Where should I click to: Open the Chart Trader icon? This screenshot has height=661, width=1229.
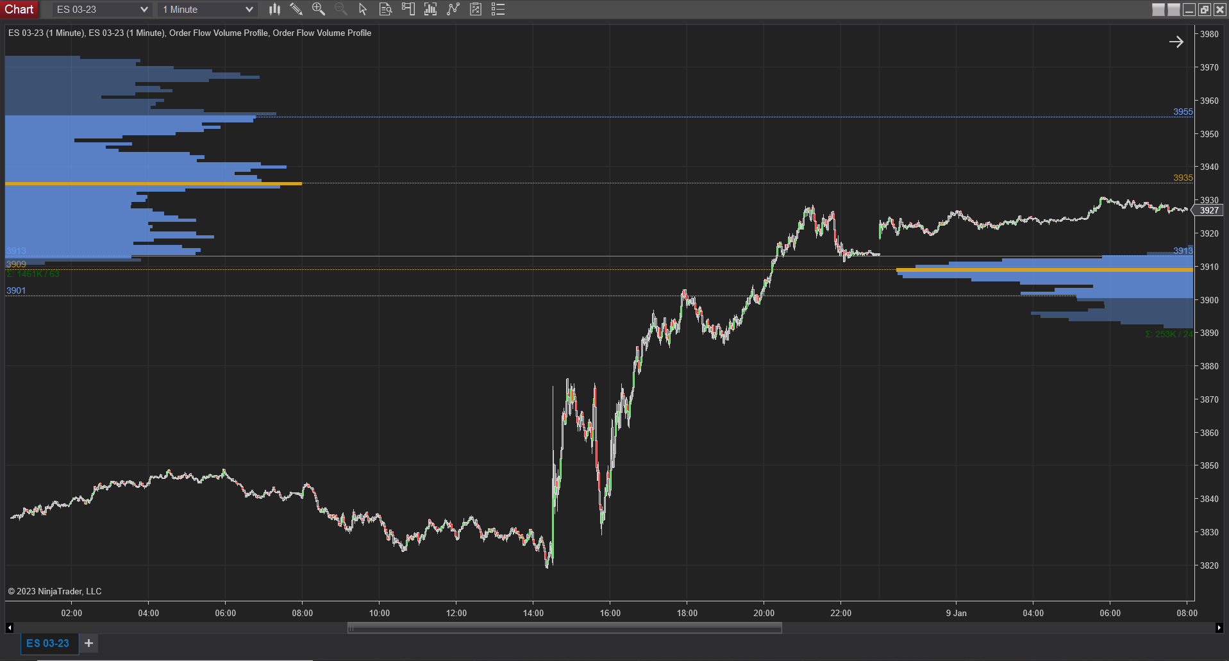point(408,9)
